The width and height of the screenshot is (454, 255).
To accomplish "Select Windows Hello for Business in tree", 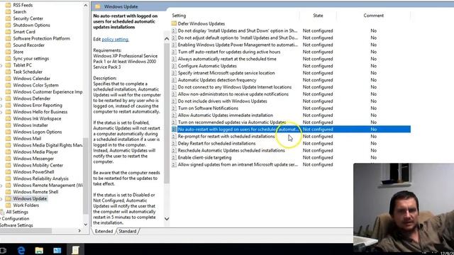I will pos(40,112).
